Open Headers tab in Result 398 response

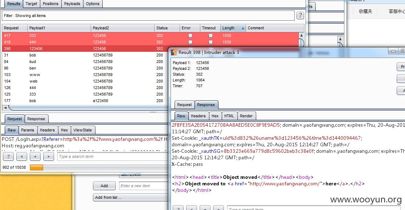[x=199, y=116]
